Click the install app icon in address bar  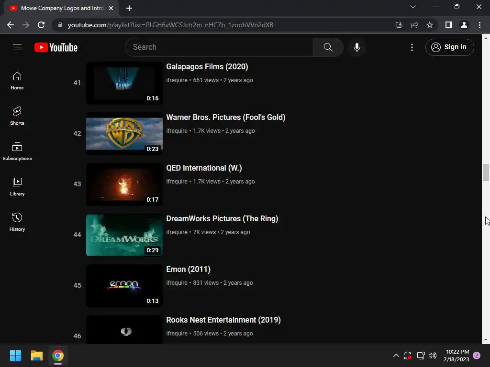pyautogui.click(x=399, y=25)
